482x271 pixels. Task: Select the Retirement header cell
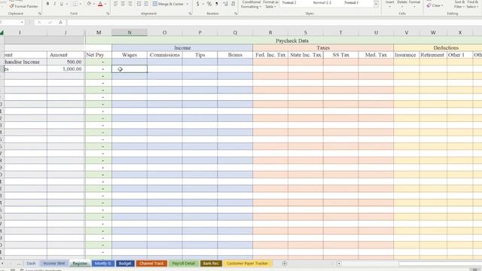click(x=432, y=55)
